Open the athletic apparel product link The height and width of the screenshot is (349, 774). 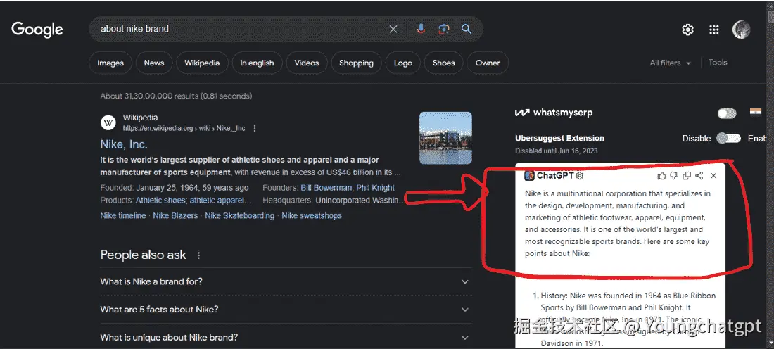pos(221,201)
